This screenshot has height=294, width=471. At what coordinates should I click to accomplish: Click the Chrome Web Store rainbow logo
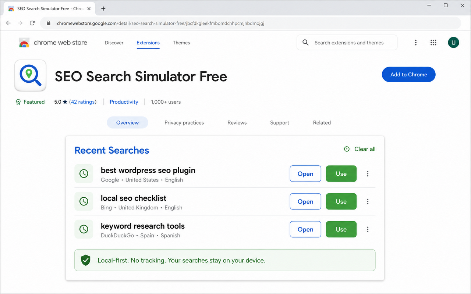[24, 43]
